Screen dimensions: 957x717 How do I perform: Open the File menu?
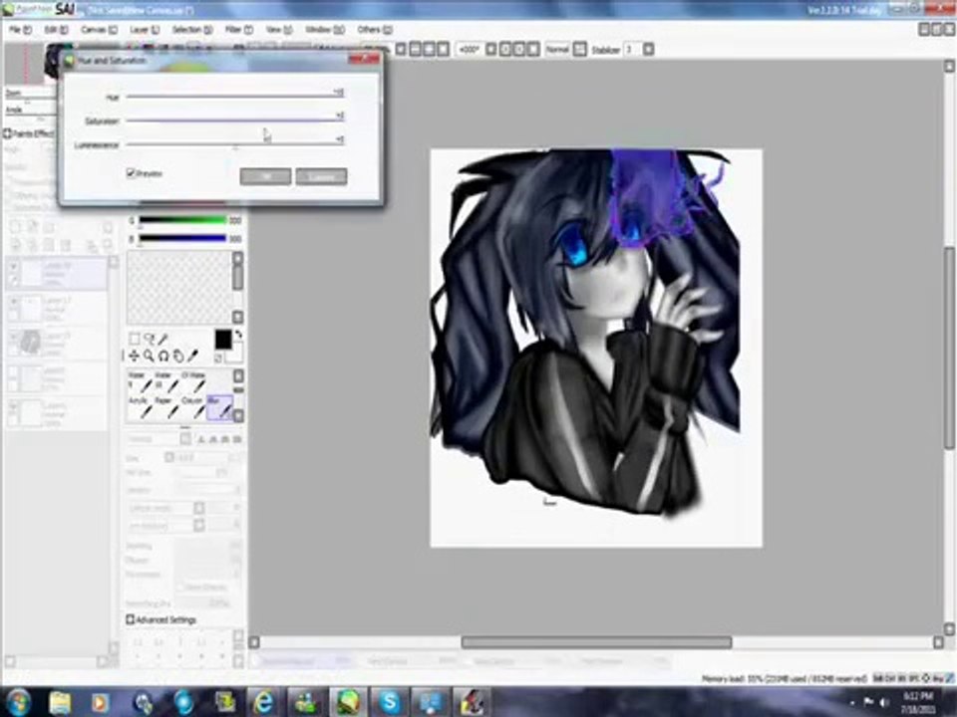click(20, 29)
